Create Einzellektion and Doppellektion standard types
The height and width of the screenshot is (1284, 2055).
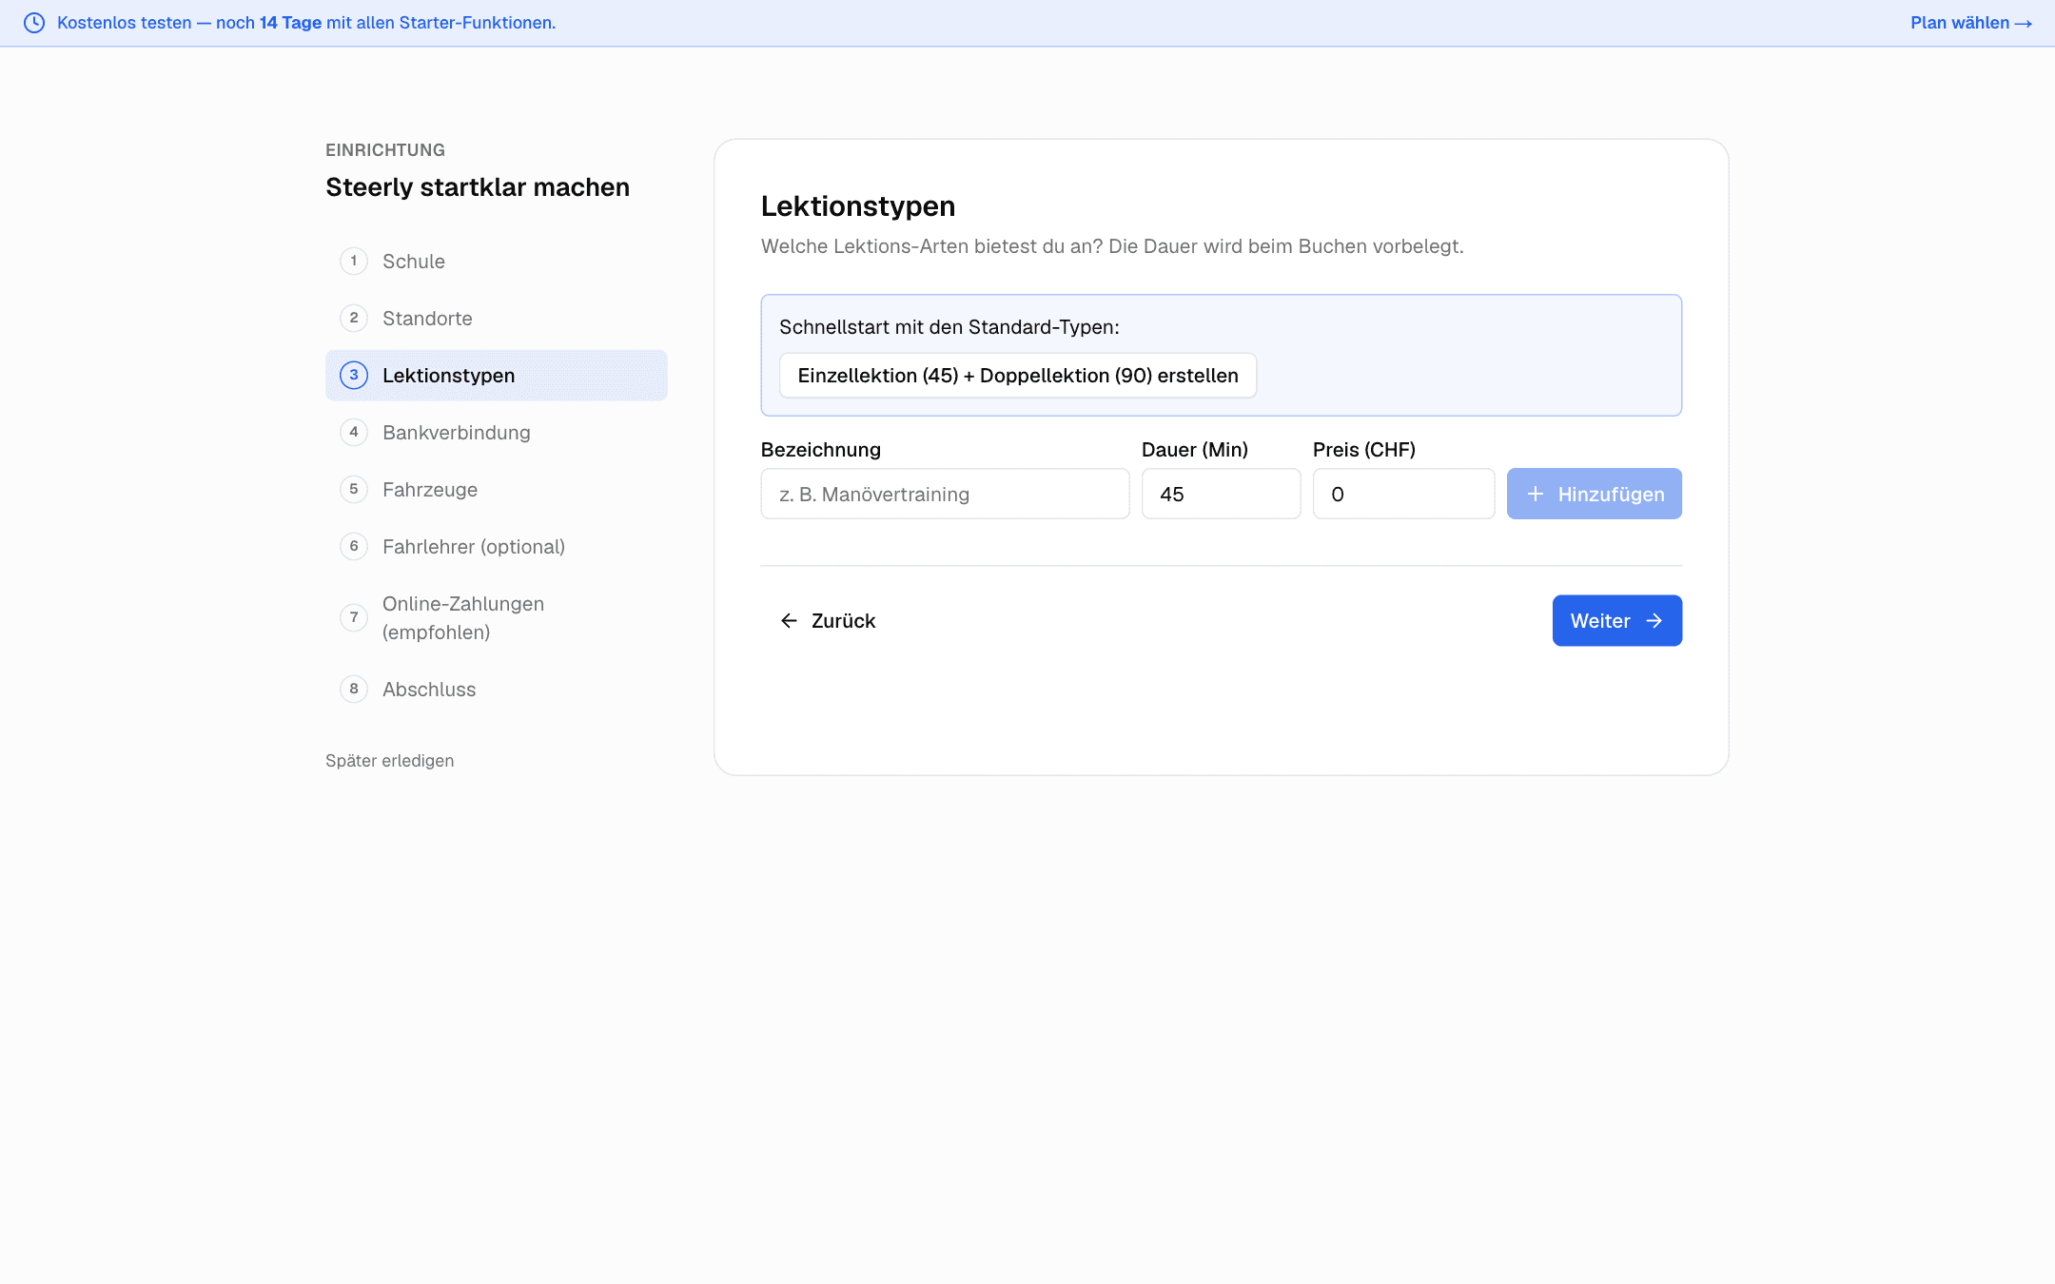pyautogui.click(x=1018, y=376)
